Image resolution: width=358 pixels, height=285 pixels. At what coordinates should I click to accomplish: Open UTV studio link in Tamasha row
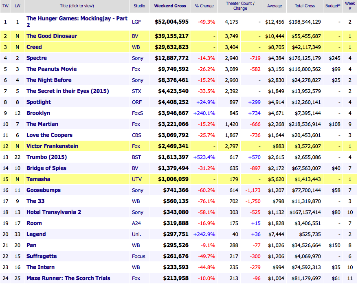coord(137,179)
